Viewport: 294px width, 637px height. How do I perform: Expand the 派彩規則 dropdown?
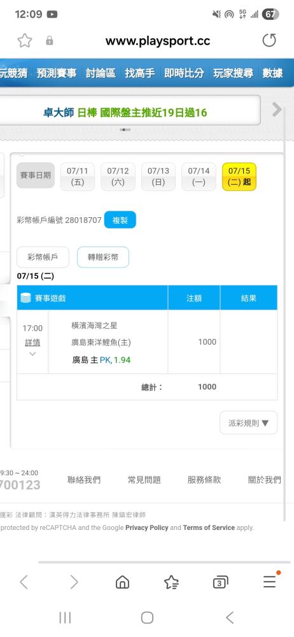point(249,423)
